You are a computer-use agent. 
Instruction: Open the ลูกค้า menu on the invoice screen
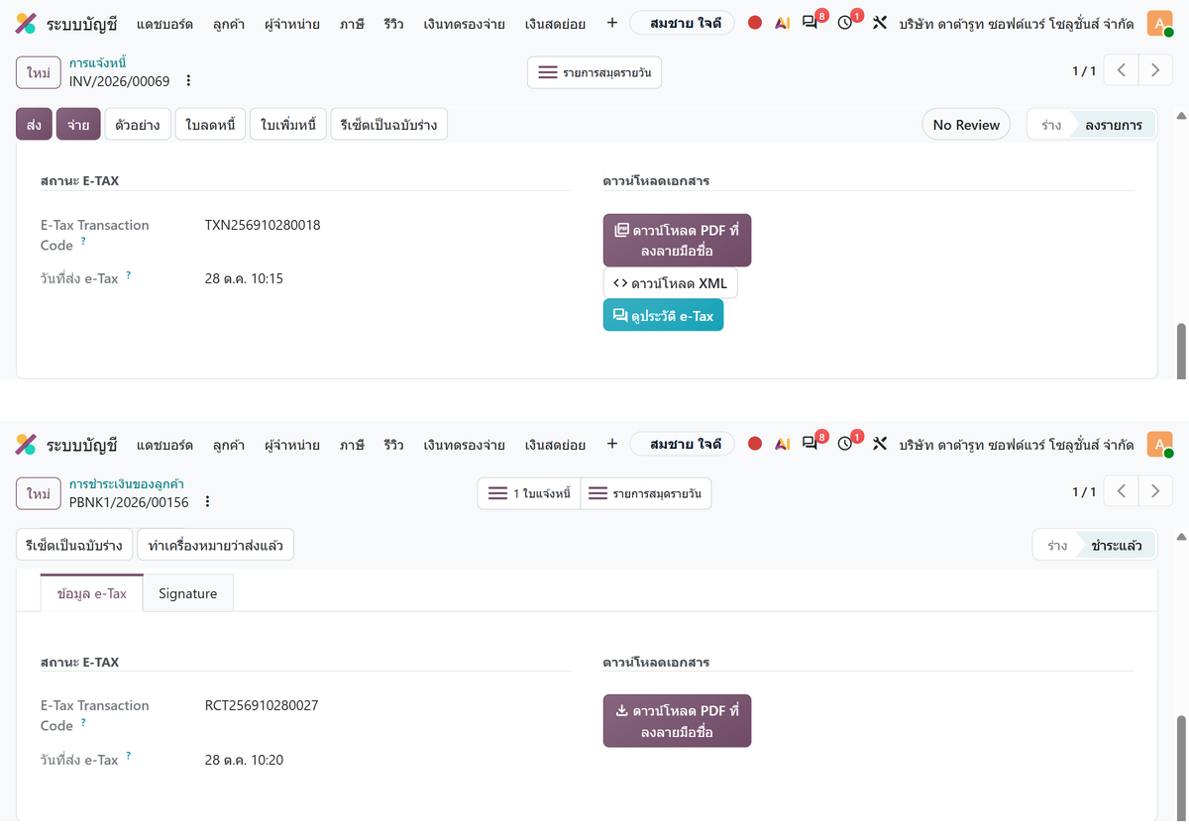pyautogui.click(x=229, y=23)
